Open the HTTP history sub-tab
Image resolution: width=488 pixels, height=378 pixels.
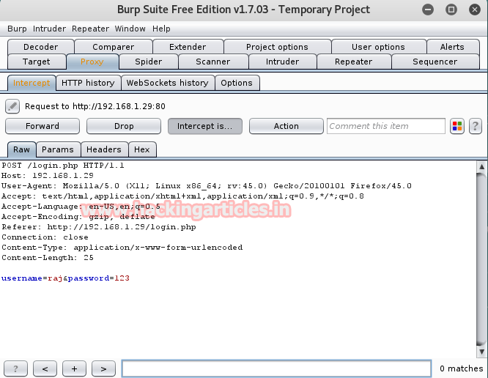(x=88, y=83)
